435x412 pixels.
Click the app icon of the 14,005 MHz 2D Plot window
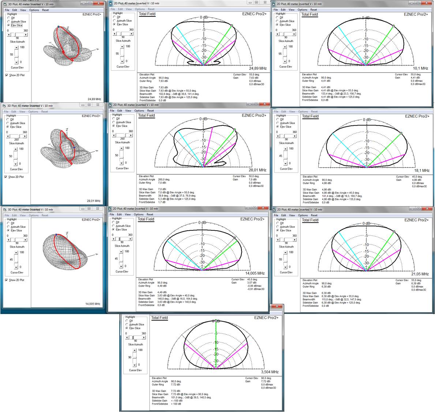(x=110, y=209)
